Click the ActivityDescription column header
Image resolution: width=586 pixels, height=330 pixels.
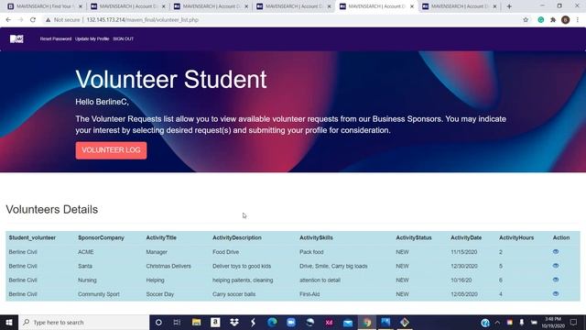point(237,237)
